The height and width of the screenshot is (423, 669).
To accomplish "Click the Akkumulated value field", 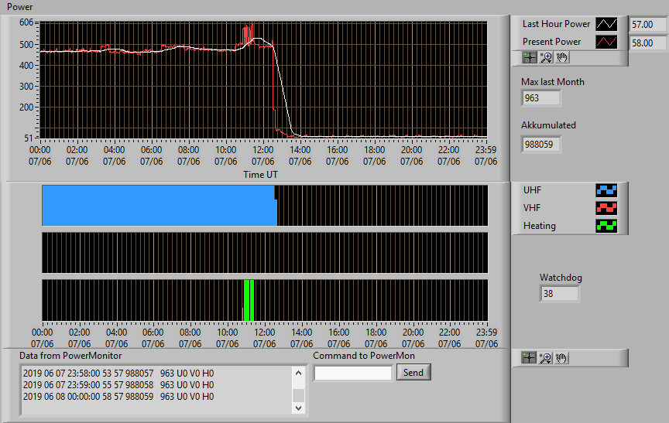I will pyautogui.click(x=540, y=145).
